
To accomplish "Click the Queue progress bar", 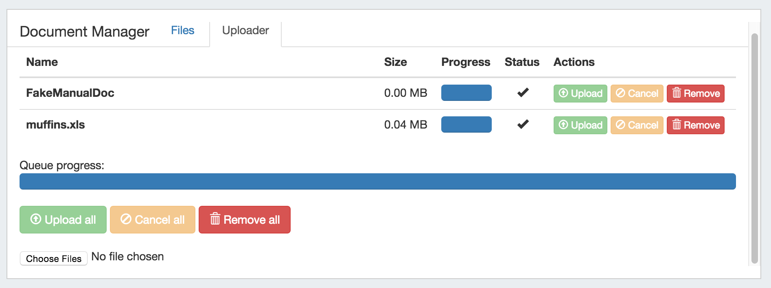I will pos(377,181).
